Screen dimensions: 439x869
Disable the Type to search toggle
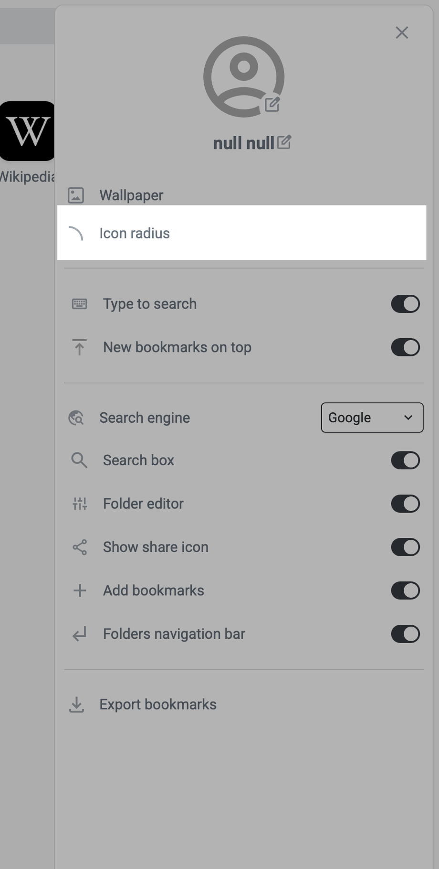(405, 304)
